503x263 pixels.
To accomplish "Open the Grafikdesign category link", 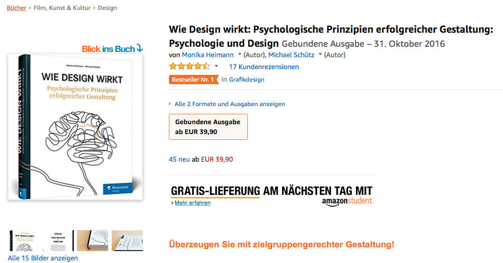I will pos(247,80).
